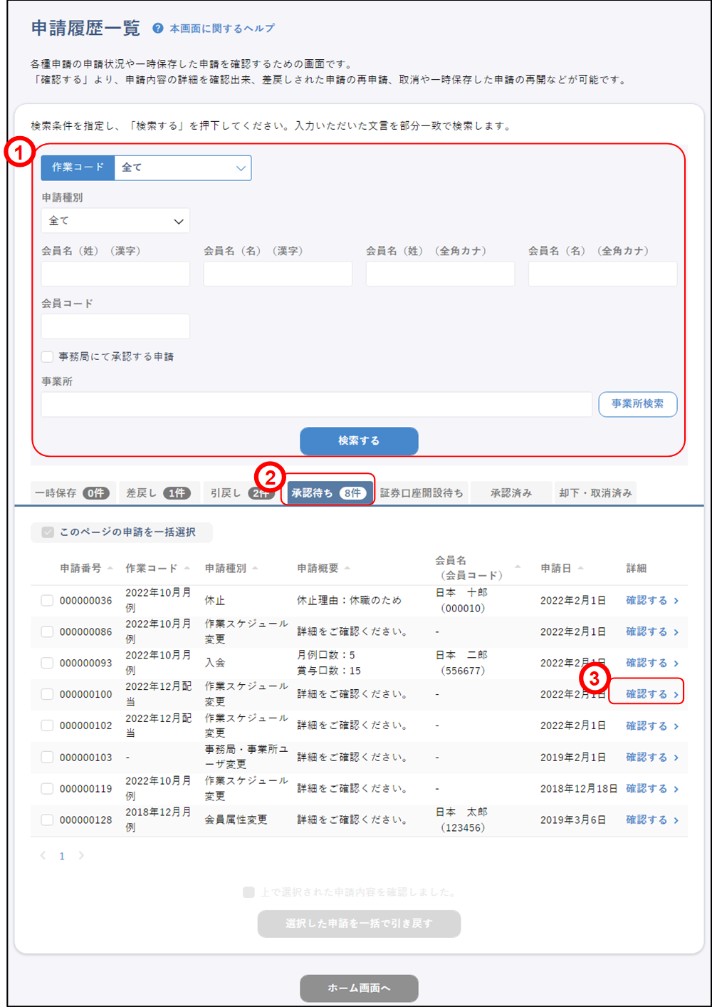The width and height of the screenshot is (712, 1007).
Task: Sort by 申請種別 column arrow
Action: (255, 569)
